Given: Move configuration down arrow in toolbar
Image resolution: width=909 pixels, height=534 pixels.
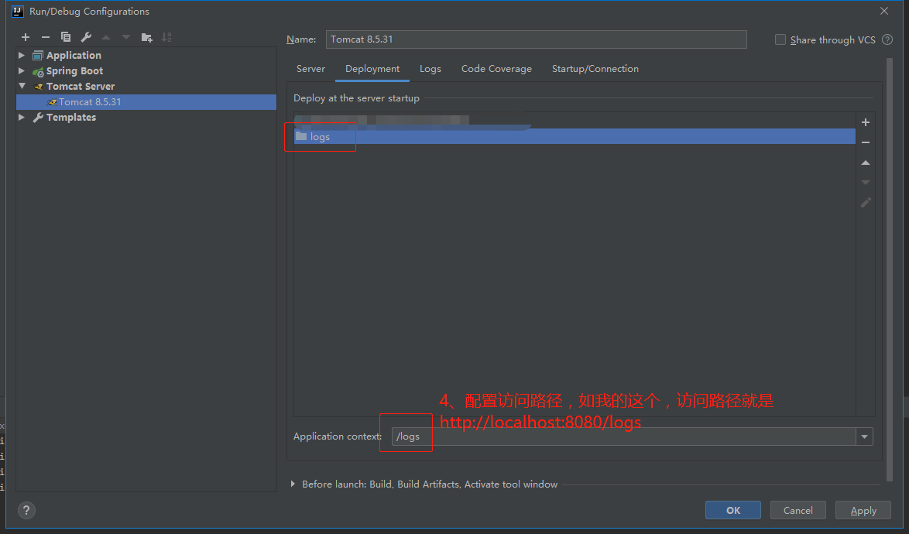Looking at the screenshot, I should [125, 37].
